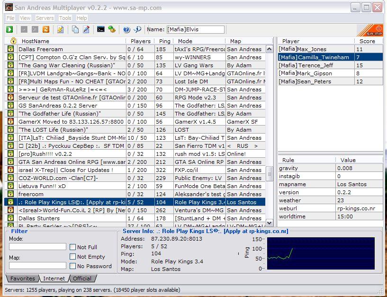Click the lock icon beside Dallas Stunters
Viewport: 387px width, 297px height.
coord(10,218)
